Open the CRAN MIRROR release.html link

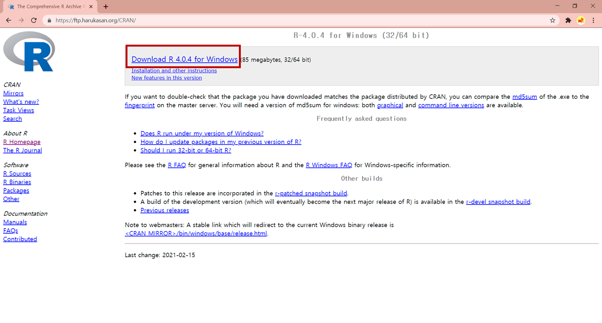196,234
